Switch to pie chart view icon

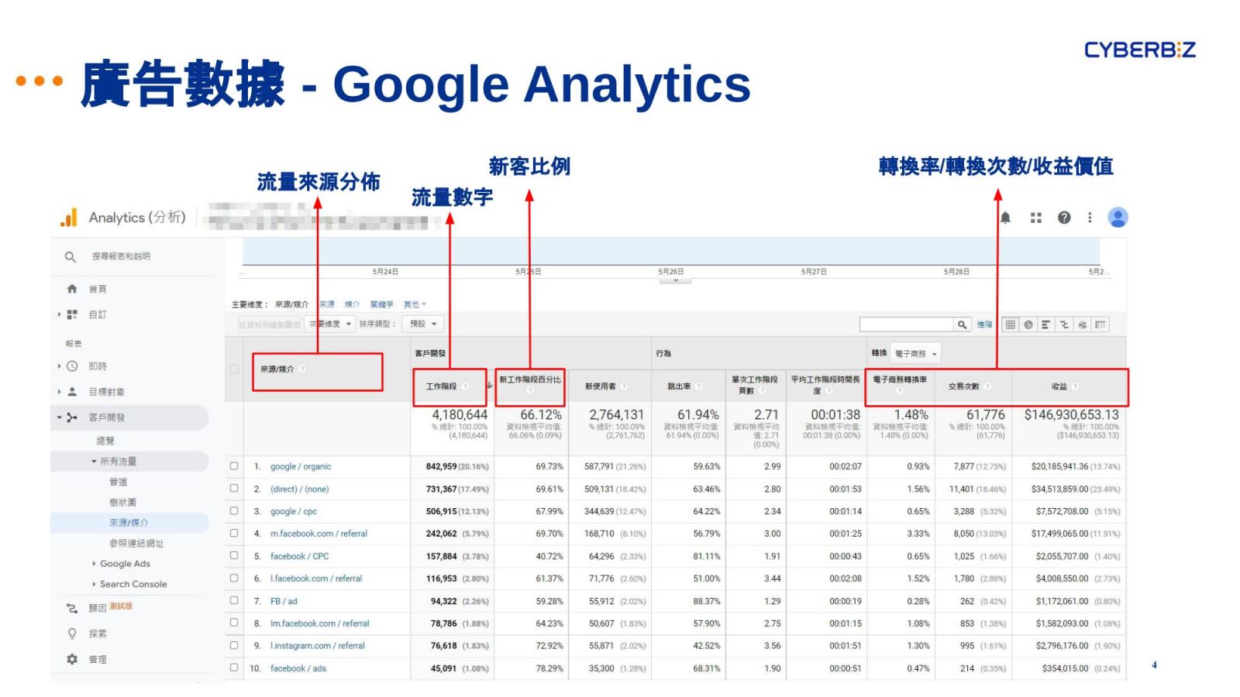pos(1028,324)
